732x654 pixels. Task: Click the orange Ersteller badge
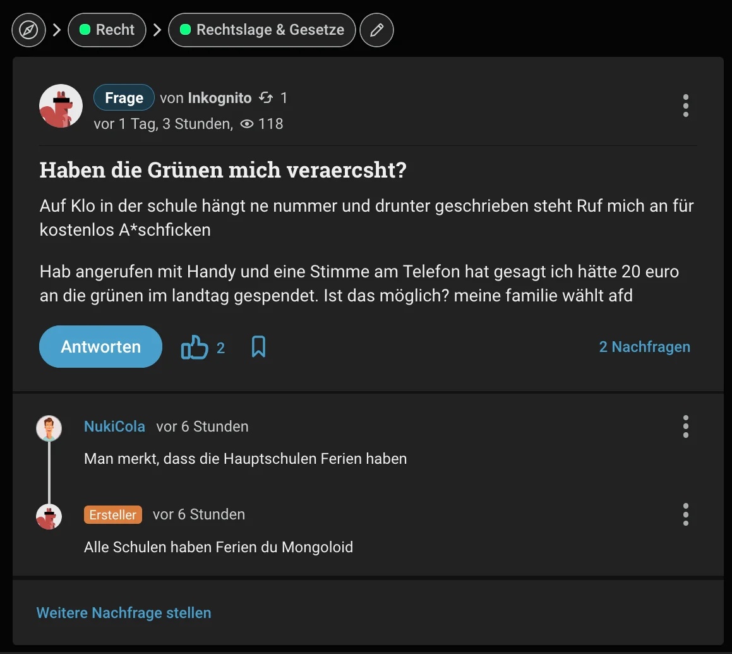(x=113, y=515)
